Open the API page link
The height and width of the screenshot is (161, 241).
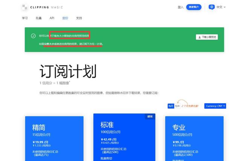(52, 18)
